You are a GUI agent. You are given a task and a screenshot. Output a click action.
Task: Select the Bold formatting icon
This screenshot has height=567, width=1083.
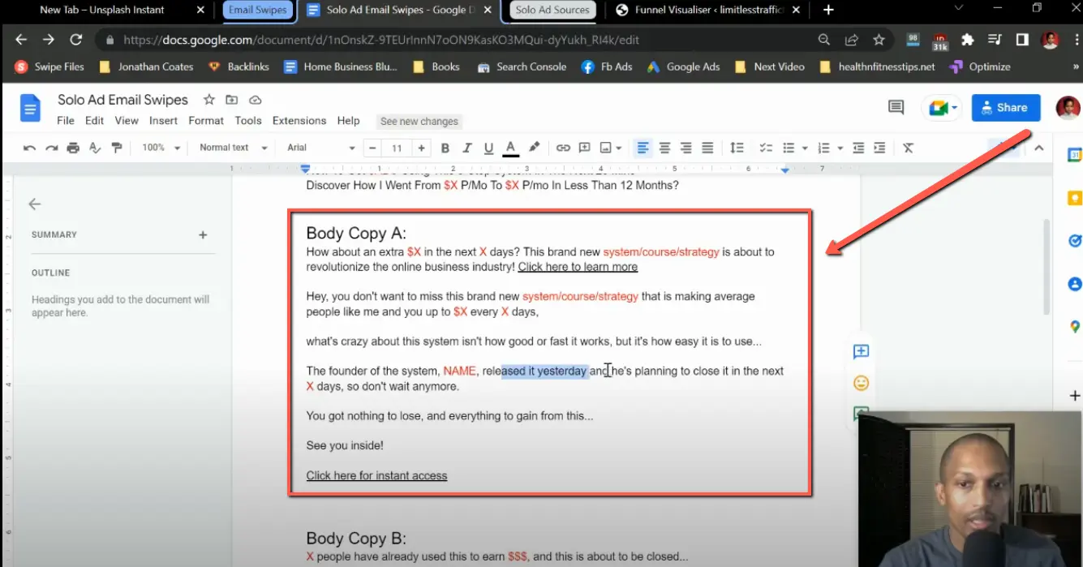click(445, 147)
